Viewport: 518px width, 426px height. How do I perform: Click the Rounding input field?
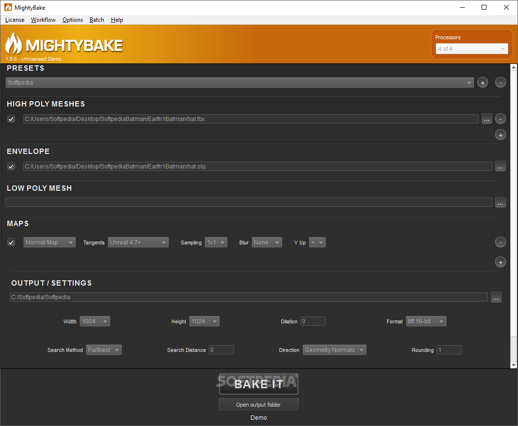449,350
